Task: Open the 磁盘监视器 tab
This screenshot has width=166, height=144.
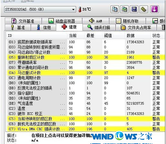Action: point(62,21)
